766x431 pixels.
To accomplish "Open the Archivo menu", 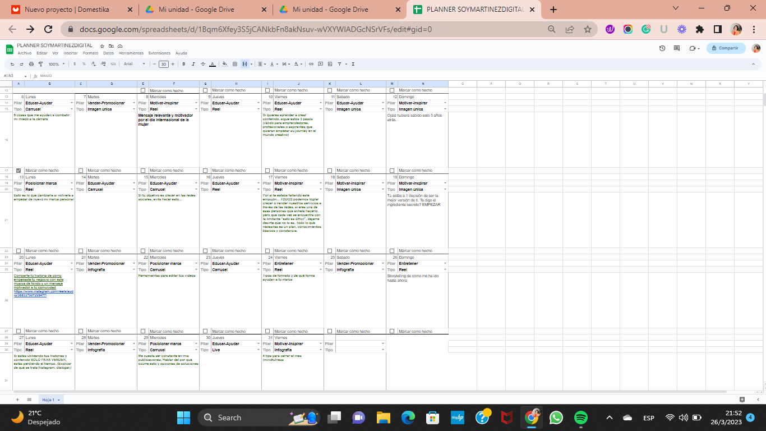I will pyautogui.click(x=24, y=53).
